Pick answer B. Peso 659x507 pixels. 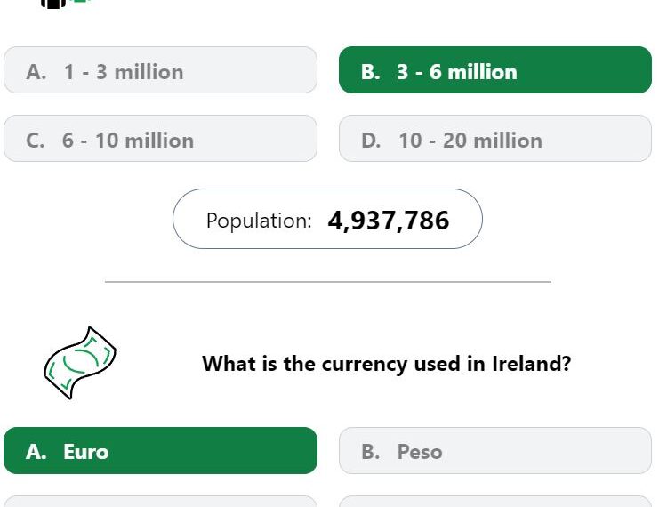495,451
